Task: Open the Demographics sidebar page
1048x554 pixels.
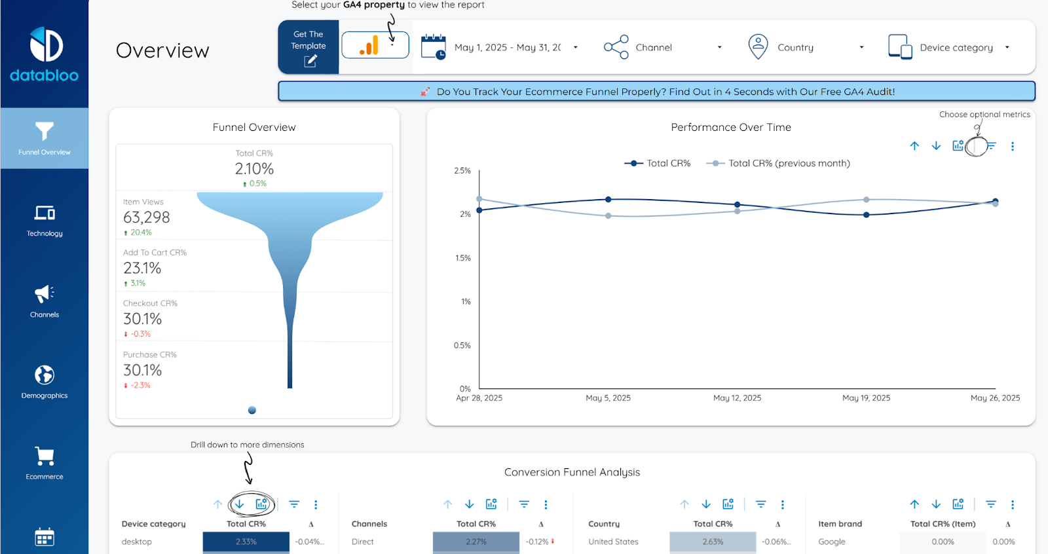Action: [x=45, y=382]
